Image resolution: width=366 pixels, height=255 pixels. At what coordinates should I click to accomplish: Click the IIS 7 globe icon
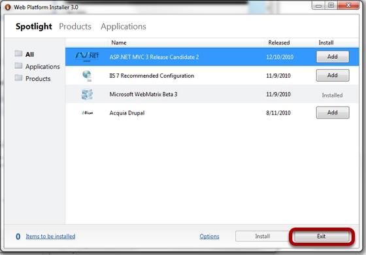click(x=87, y=75)
